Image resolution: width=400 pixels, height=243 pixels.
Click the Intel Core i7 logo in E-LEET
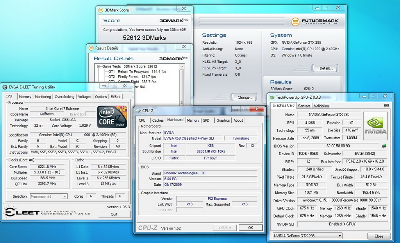pos(112,117)
